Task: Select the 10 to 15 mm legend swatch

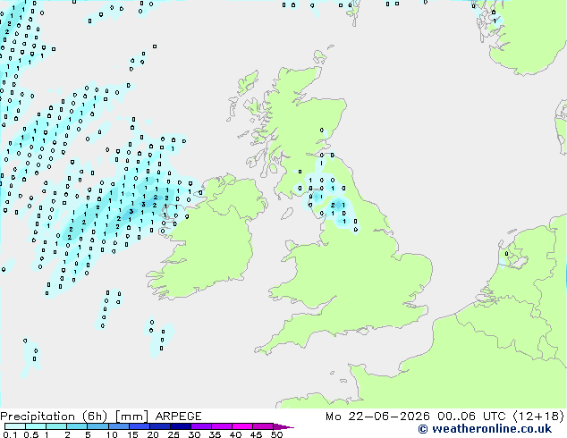Action: (x=118, y=426)
